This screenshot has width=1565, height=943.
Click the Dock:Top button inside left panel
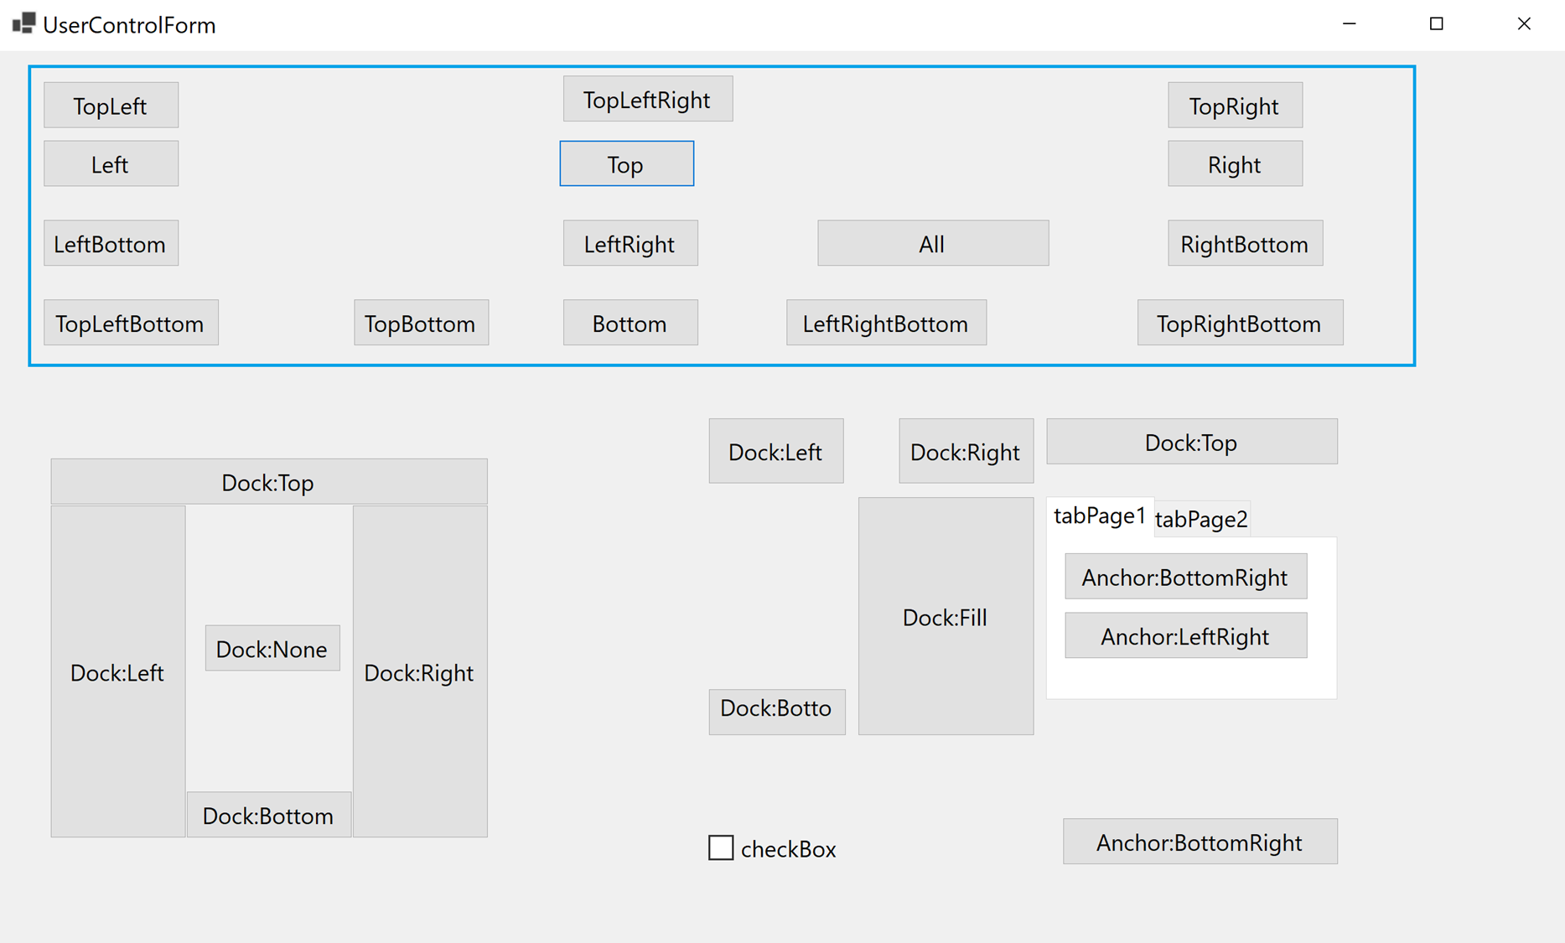pos(268,482)
